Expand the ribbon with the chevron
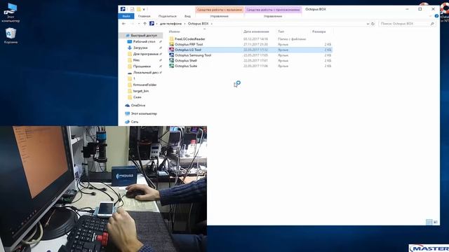This screenshot has height=252, width=449. [x=430, y=16]
